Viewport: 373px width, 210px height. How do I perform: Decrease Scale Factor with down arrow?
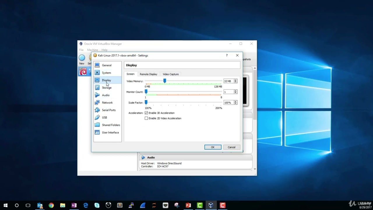click(235, 104)
